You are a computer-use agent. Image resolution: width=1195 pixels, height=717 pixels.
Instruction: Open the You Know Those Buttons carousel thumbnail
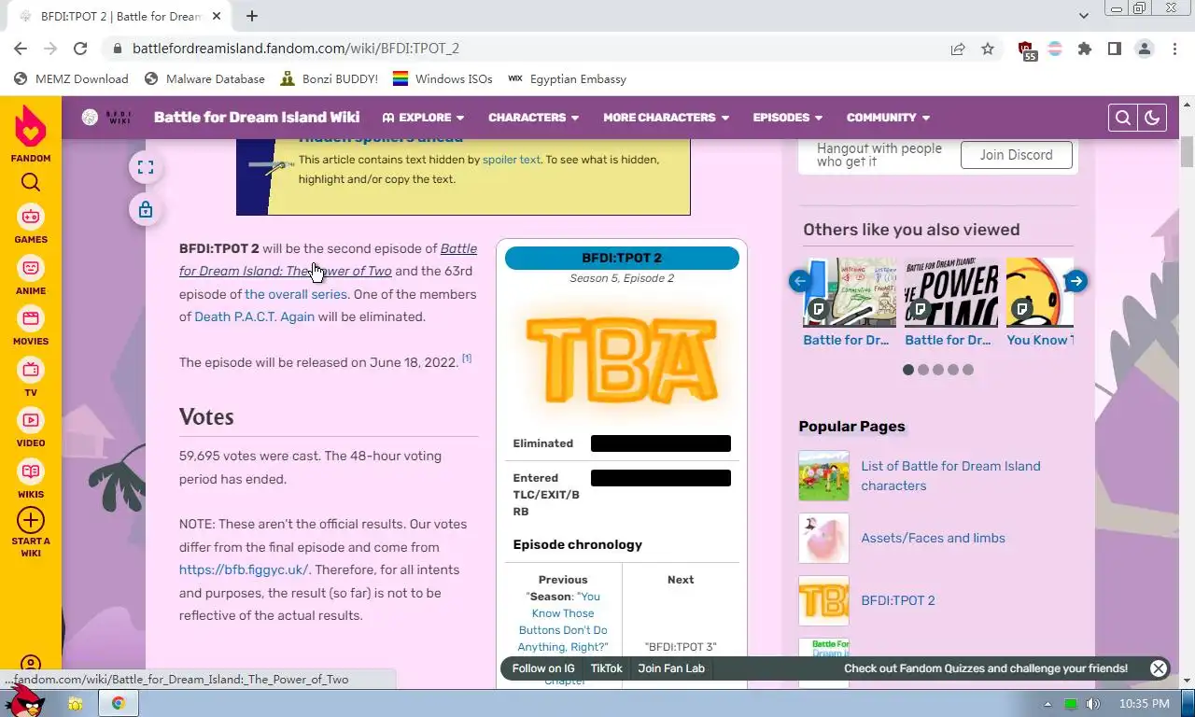(1040, 292)
